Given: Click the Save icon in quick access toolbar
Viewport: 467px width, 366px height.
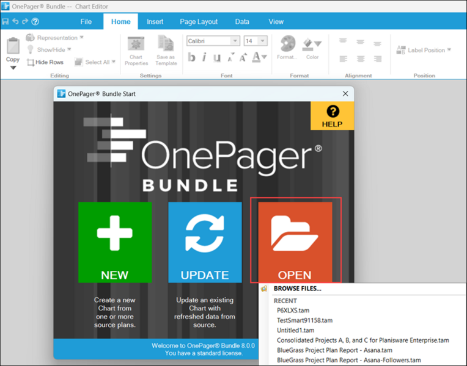Looking at the screenshot, I should pyautogui.click(x=6, y=21).
